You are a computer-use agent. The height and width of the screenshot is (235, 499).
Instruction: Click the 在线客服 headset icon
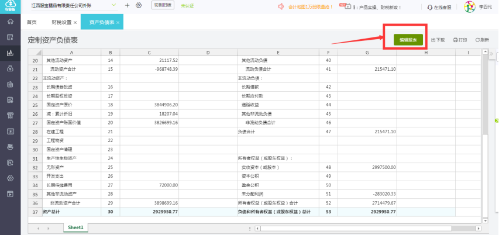click(x=430, y=7)
